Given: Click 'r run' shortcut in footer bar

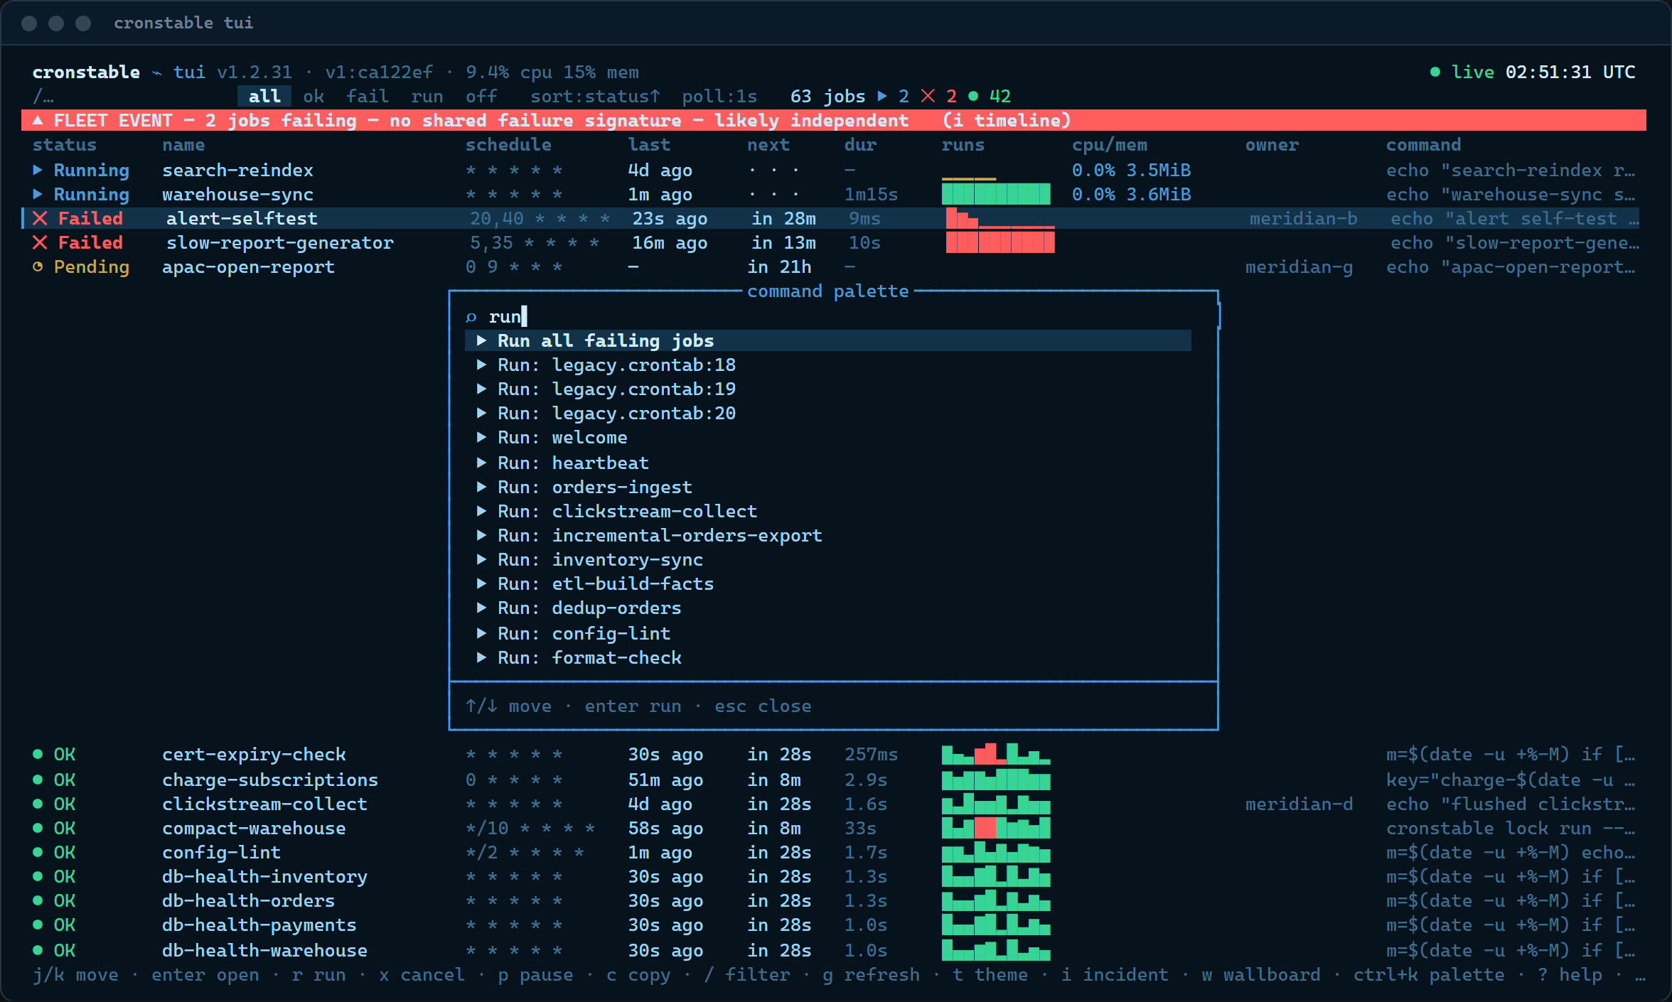Looking at the screenshot, I should click(x=318, y=975).
